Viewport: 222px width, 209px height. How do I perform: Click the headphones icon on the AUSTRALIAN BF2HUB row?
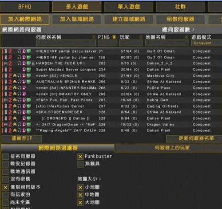[20, 82]
